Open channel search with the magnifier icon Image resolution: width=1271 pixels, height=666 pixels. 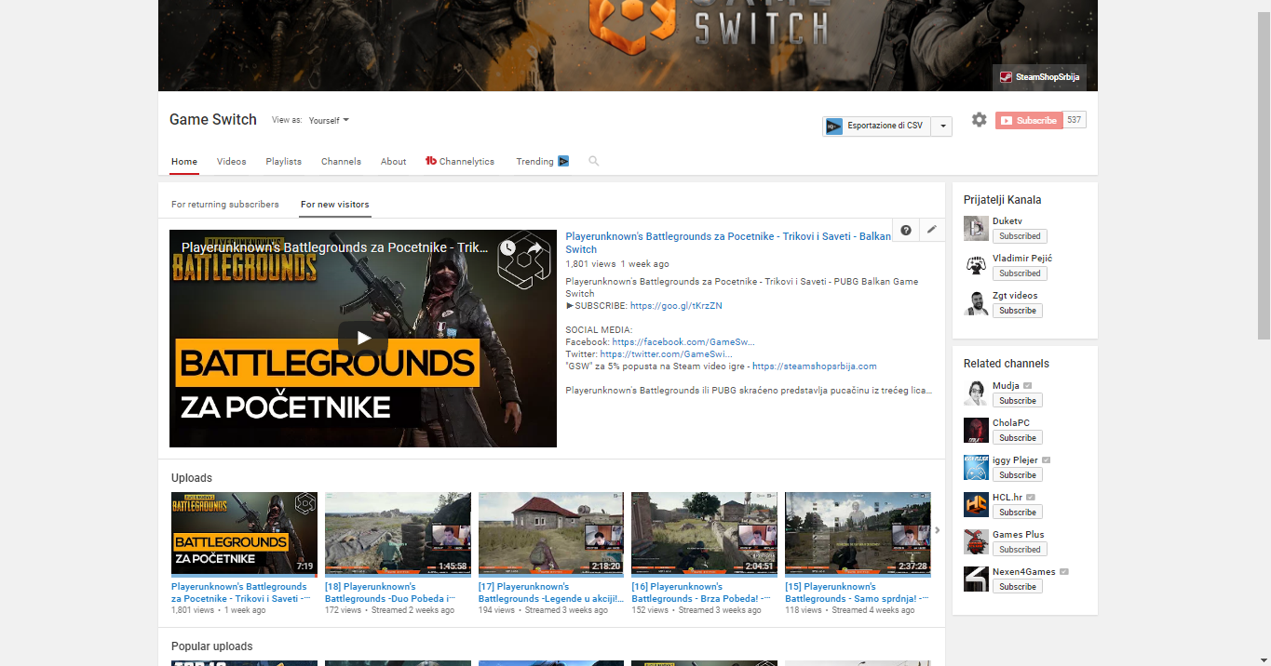click(x=593, y=161)
